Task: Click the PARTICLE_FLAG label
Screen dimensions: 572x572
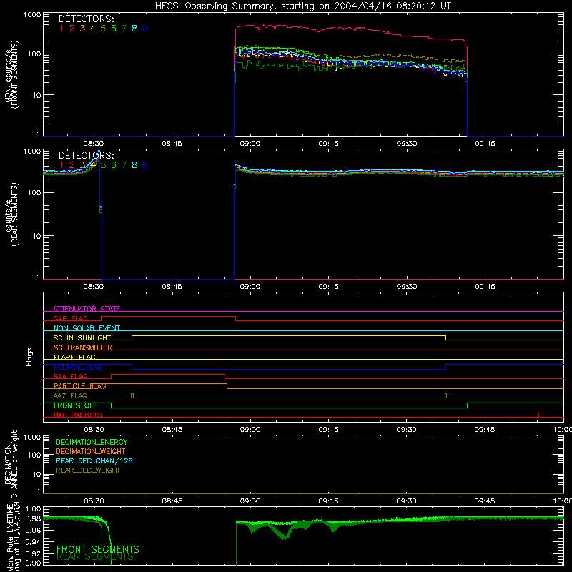Action: pos(80,386)
